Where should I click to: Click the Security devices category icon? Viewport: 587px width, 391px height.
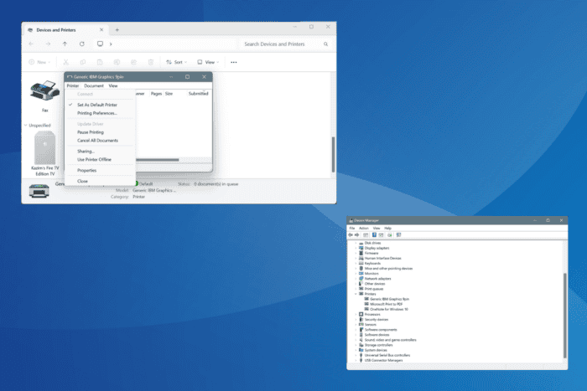pyautogui.click(x=361, y=320)
